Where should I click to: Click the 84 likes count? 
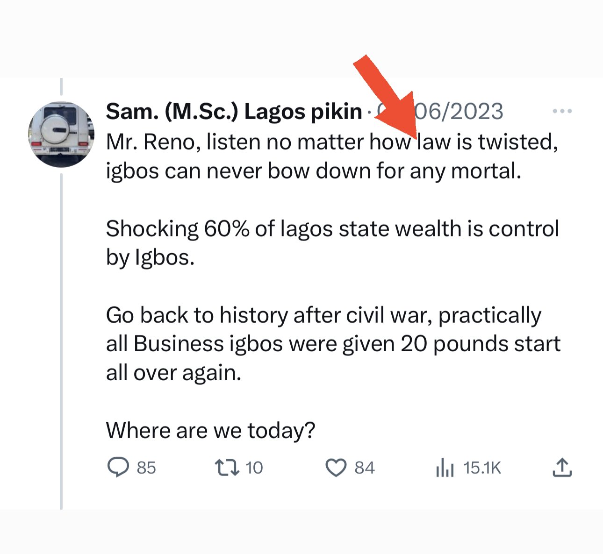pyautogui.click(x=365, y=468)
